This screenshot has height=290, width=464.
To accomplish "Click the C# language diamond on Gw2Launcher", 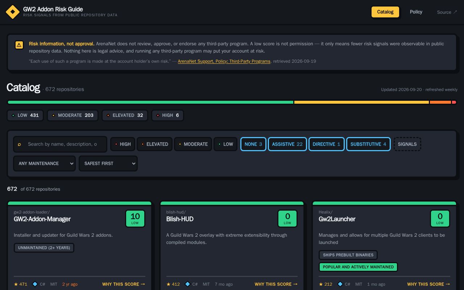I will (340, 284).
